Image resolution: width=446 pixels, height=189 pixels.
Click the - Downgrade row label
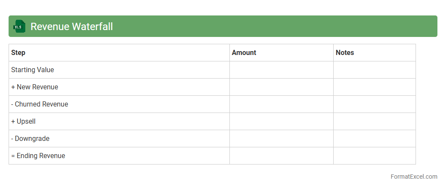click(30, 138)
